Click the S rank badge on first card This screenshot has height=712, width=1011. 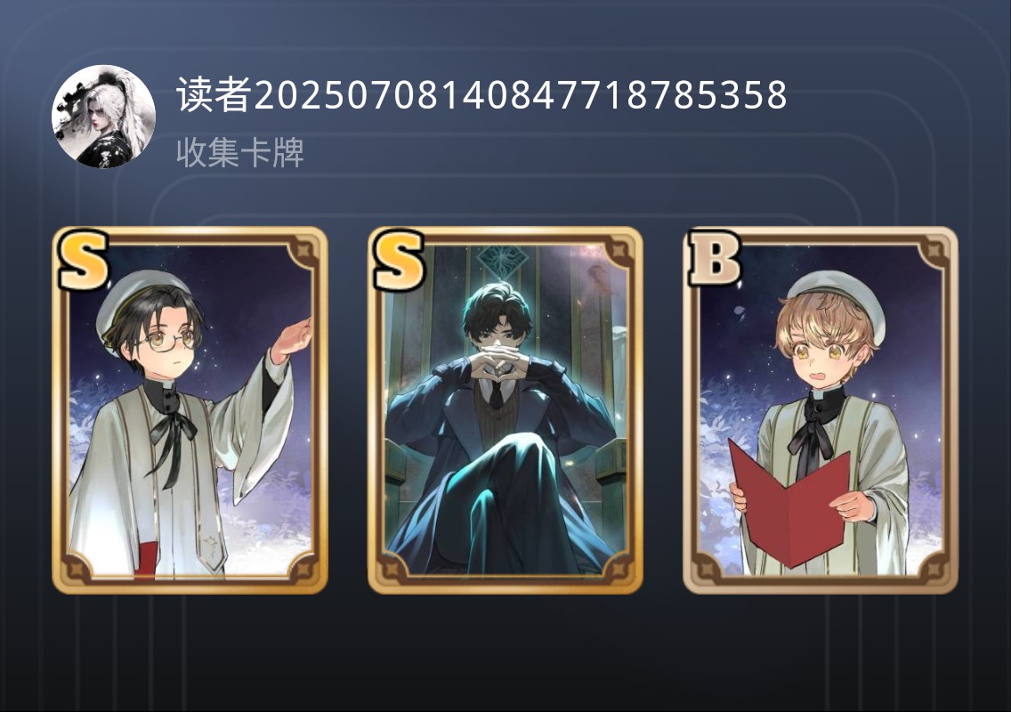(x=83, y=261)
